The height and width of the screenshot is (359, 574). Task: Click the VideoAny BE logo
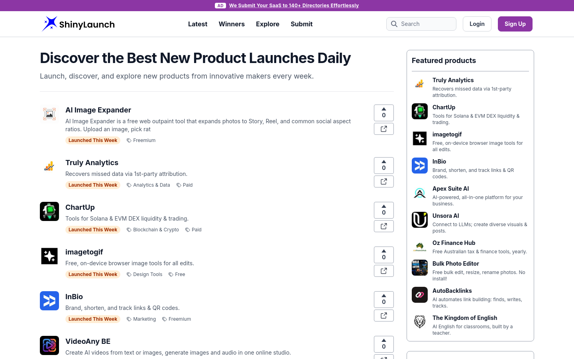click(49, 345)
